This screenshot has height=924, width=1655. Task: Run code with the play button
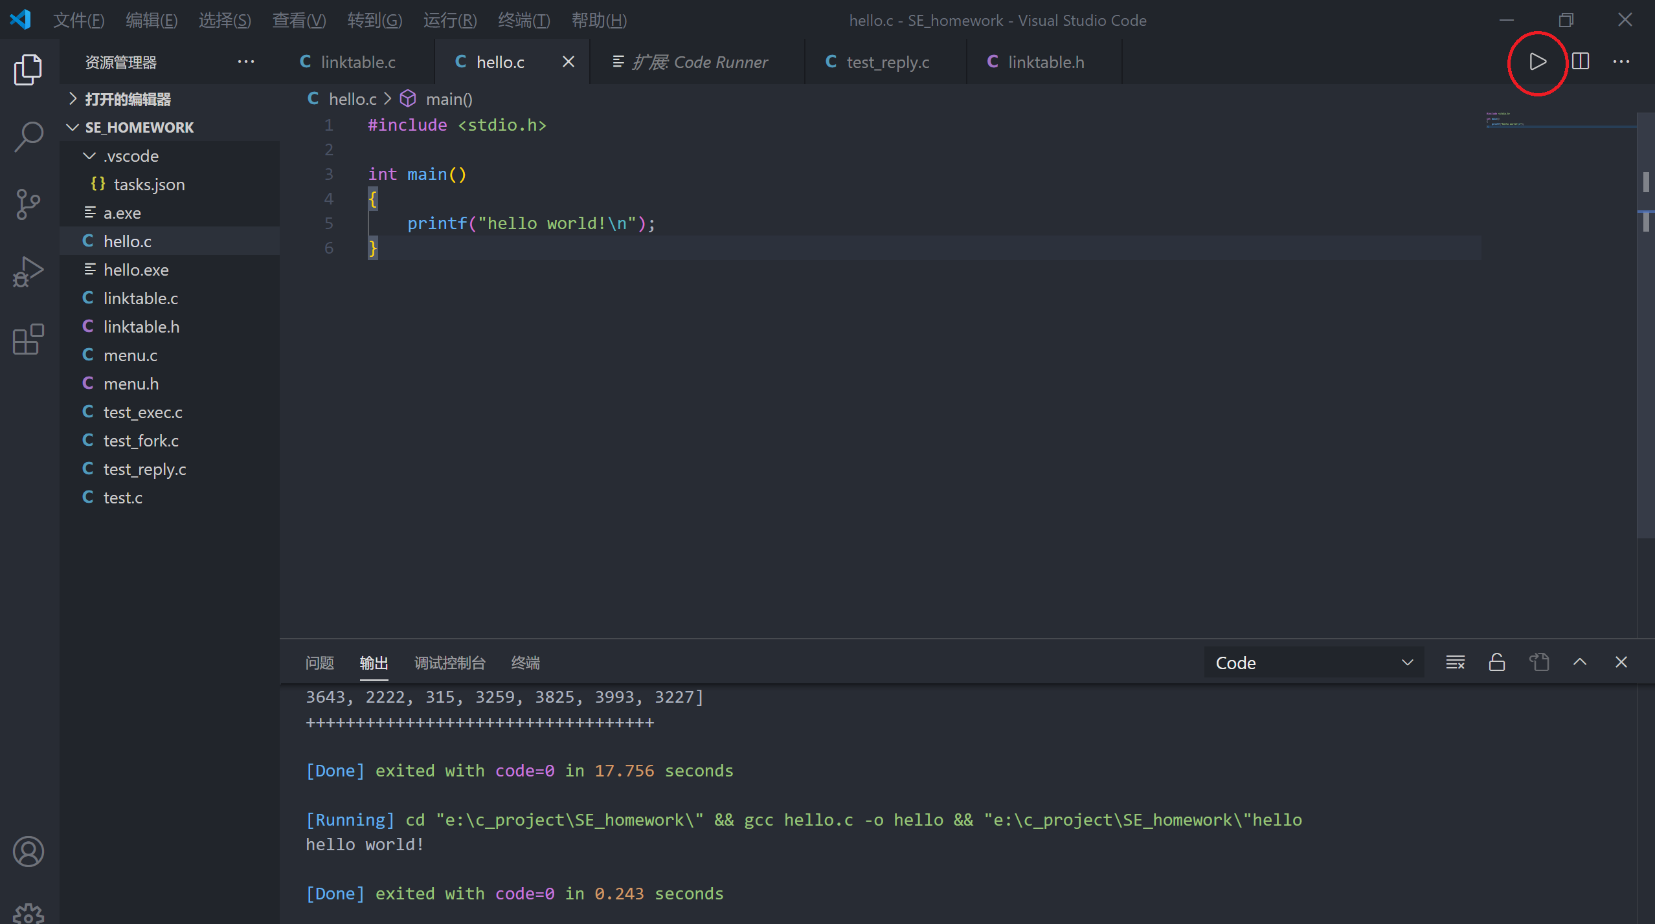click(1537, 62)
